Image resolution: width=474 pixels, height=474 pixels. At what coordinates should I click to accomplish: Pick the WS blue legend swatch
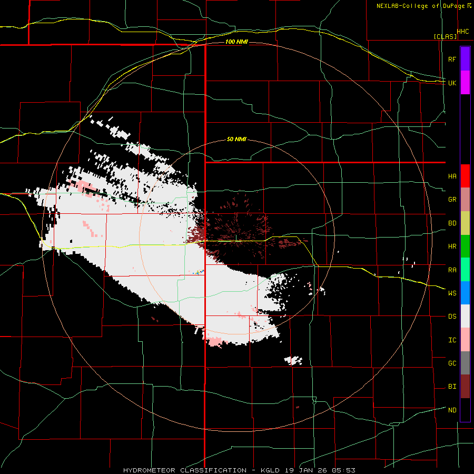[465, 293]
